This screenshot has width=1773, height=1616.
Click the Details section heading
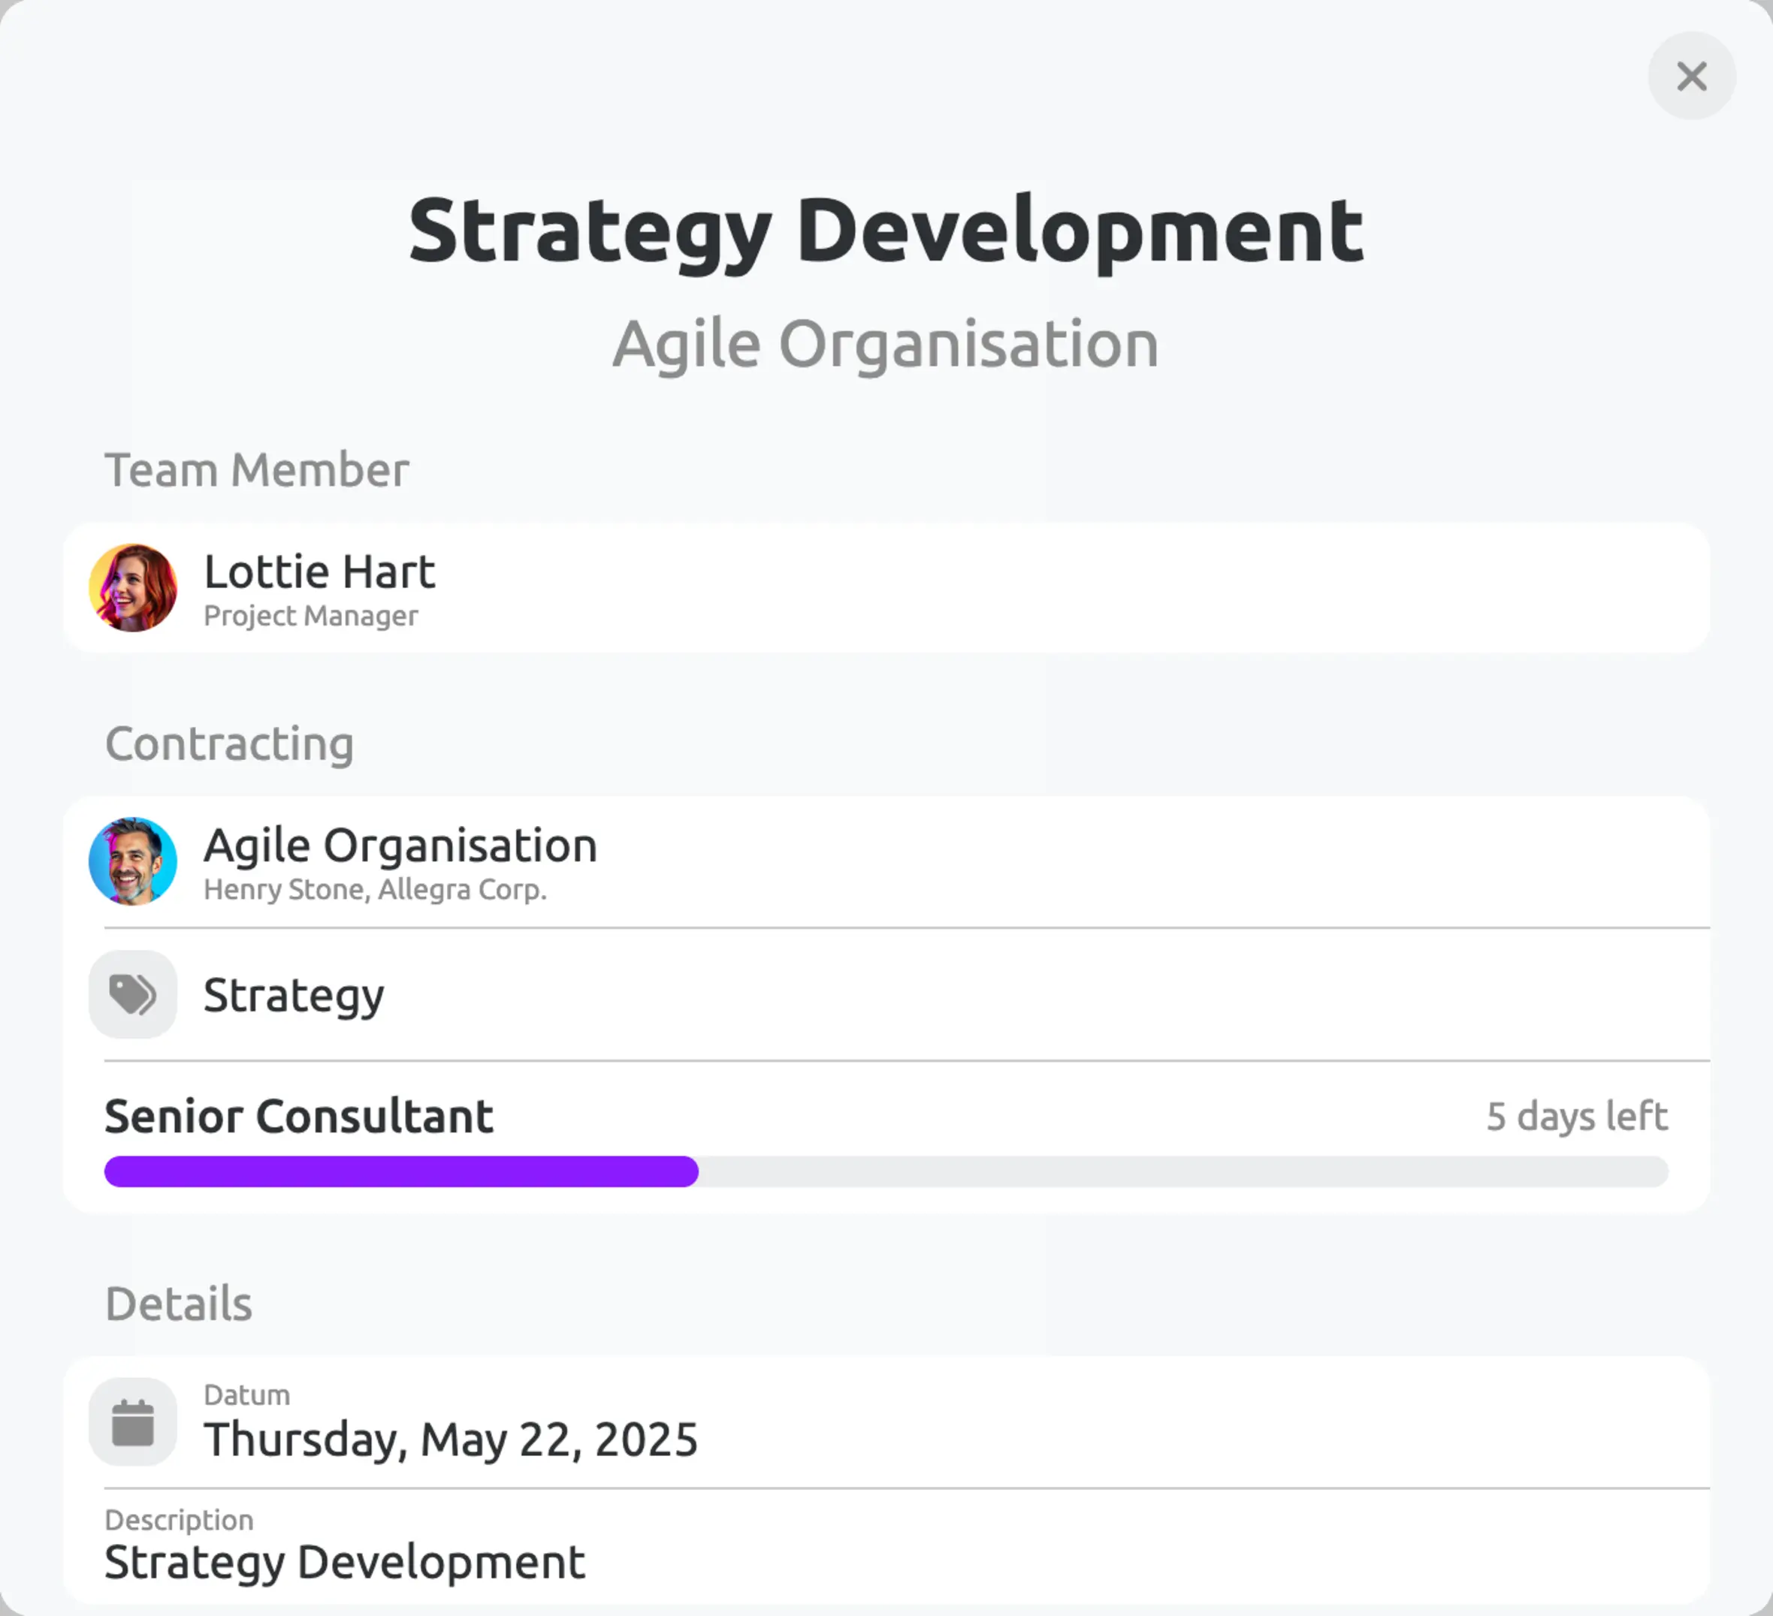coord(179,1303)
